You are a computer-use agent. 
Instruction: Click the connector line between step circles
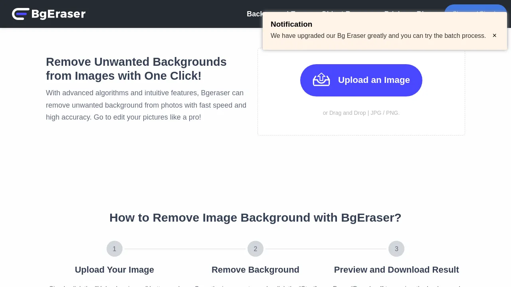[185, 249]
